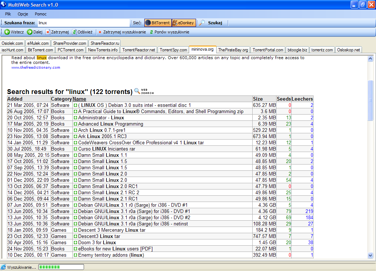Switch to the ShareReactor.ru tab
Screen dimensions: 376x271
coord(105,43)
